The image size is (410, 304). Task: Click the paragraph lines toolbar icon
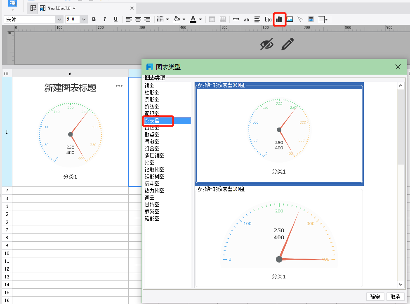pos(257,19)
